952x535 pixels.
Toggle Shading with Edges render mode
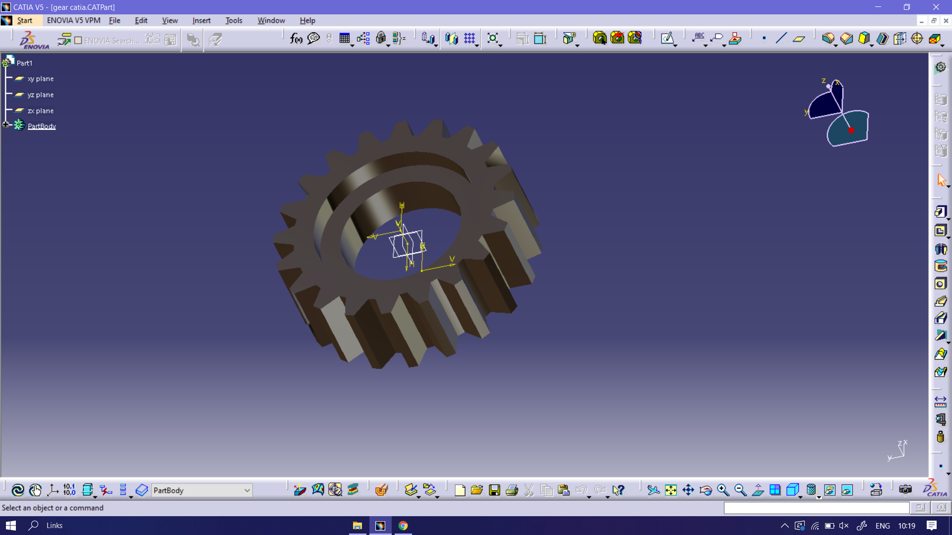(792, 490)
